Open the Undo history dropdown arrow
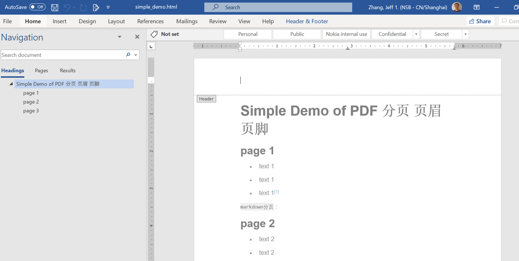This screenshot has height=261, width=519. click(x=74, y=7)
